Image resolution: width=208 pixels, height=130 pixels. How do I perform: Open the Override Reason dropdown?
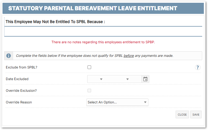tap(117, 102)
